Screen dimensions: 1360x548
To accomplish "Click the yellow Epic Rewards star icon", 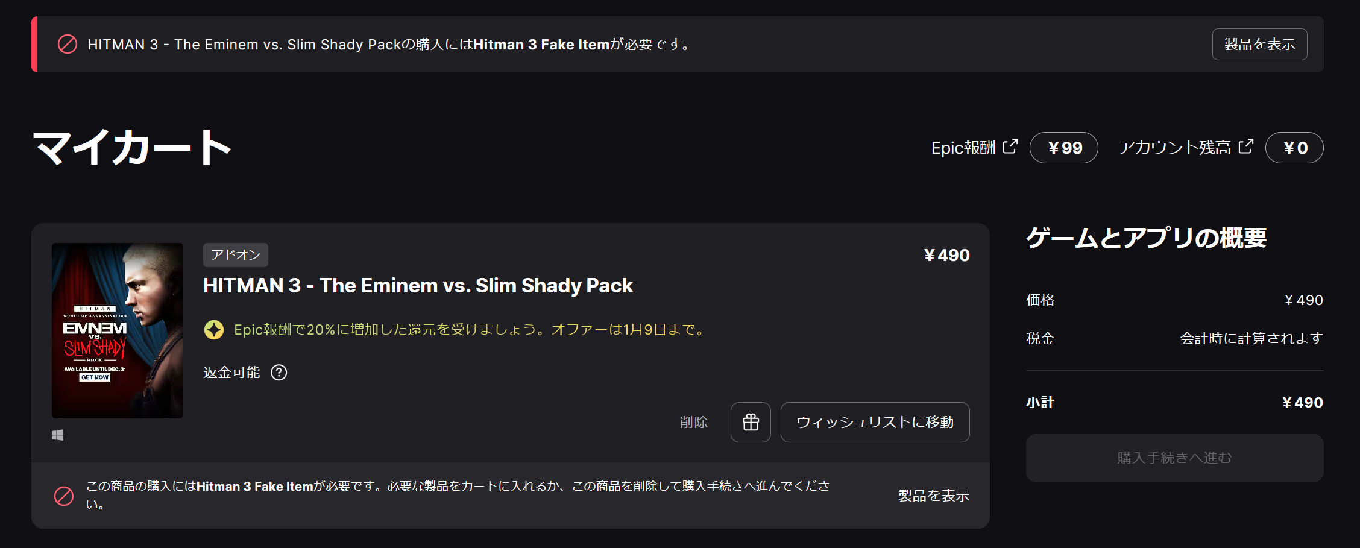I will click(214, 330).
